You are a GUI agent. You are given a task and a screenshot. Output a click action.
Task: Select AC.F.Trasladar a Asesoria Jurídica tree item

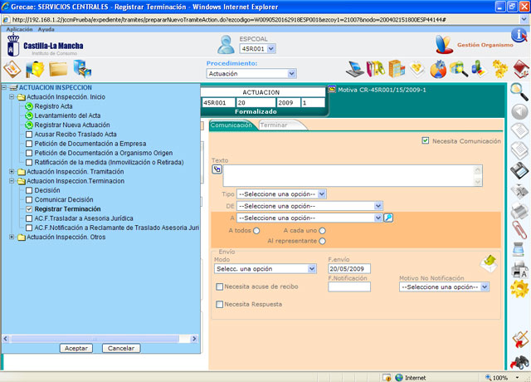click(x=84, y=218)
